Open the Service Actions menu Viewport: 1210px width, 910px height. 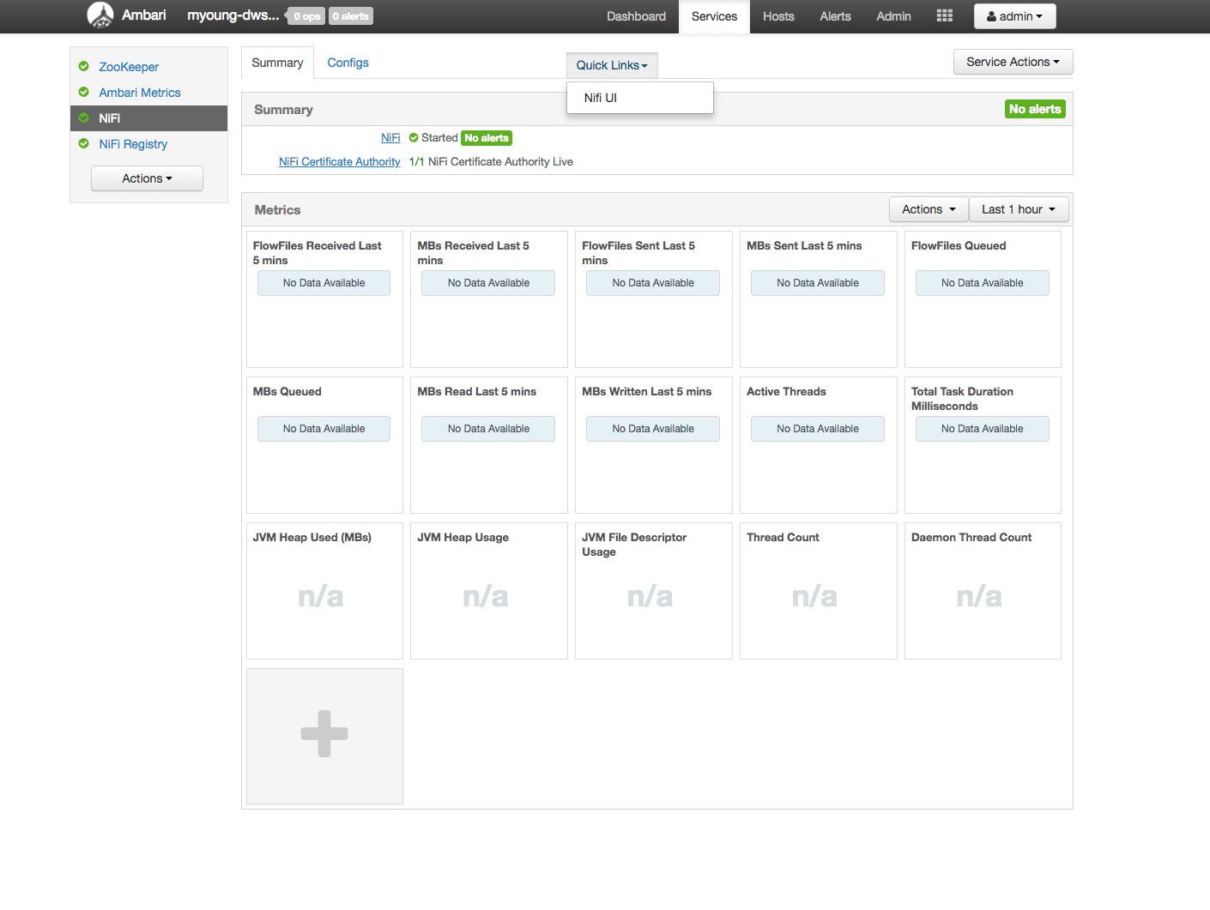tap(1013, 61)
